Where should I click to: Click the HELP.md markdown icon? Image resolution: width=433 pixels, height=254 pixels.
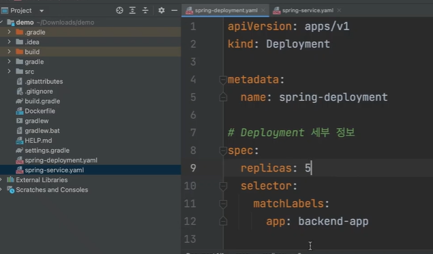[x=20, y=141]
